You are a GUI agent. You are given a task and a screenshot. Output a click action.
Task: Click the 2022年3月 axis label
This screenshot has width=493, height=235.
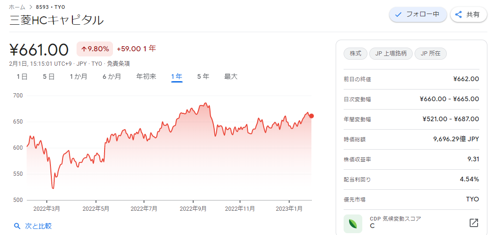point(46,208)
